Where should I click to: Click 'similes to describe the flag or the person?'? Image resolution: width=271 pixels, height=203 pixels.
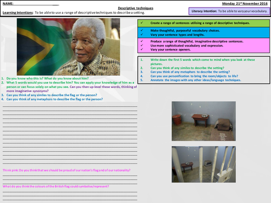click(51, 95)
